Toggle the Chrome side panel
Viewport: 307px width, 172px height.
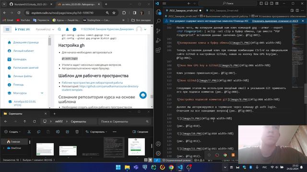(134, 13)
